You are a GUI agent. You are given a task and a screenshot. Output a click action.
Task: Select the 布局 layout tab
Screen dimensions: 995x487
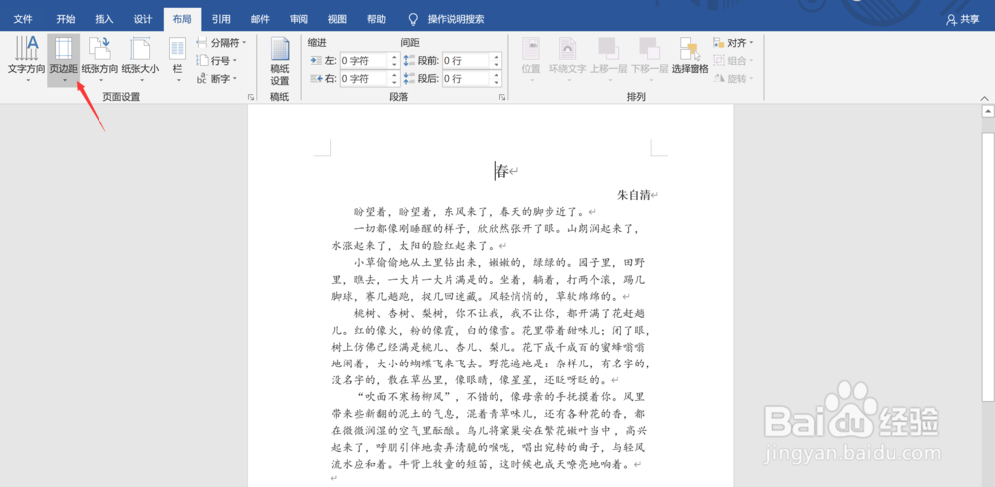[x=181, y=19]
